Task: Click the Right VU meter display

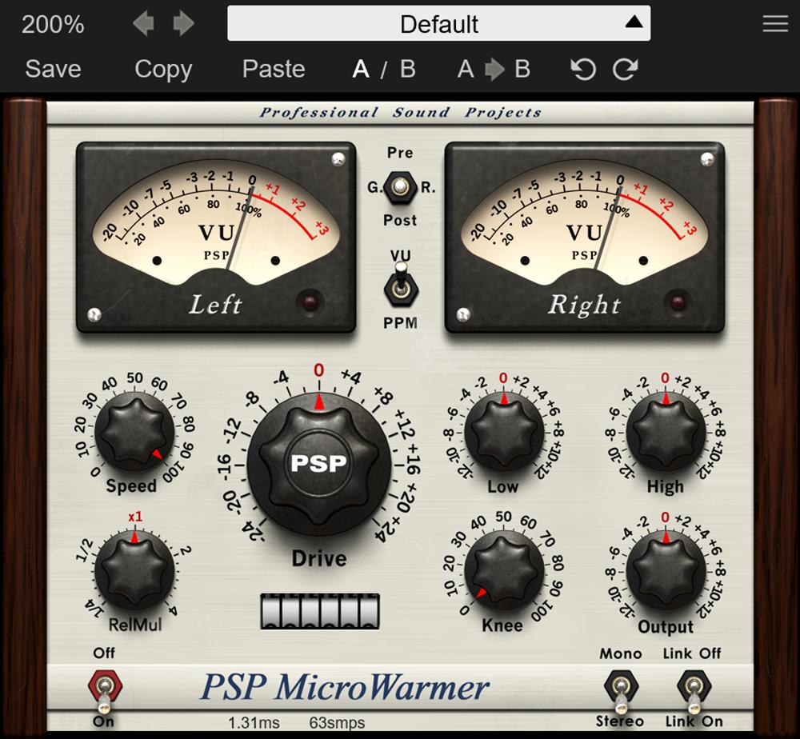Action: (584, 237)
